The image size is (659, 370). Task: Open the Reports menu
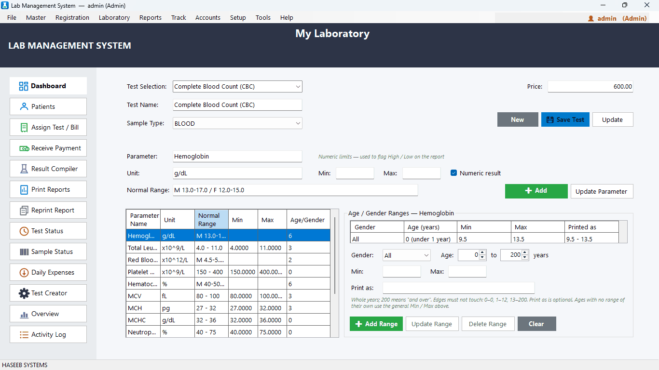click(x=151, y=17)
